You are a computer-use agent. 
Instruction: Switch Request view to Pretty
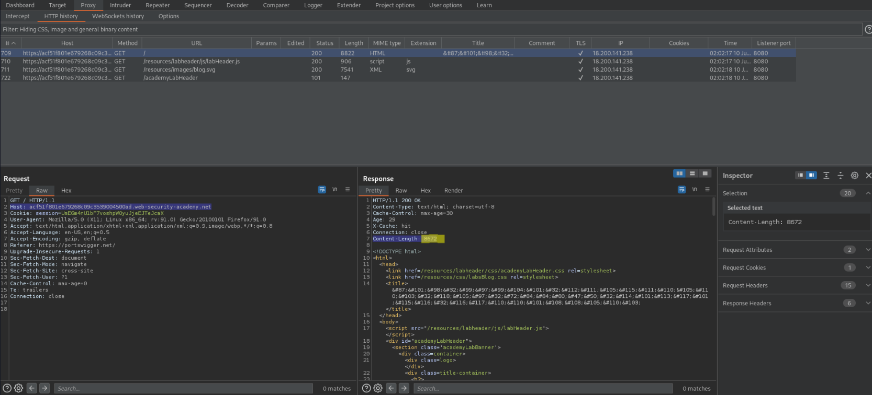point(14,191)
